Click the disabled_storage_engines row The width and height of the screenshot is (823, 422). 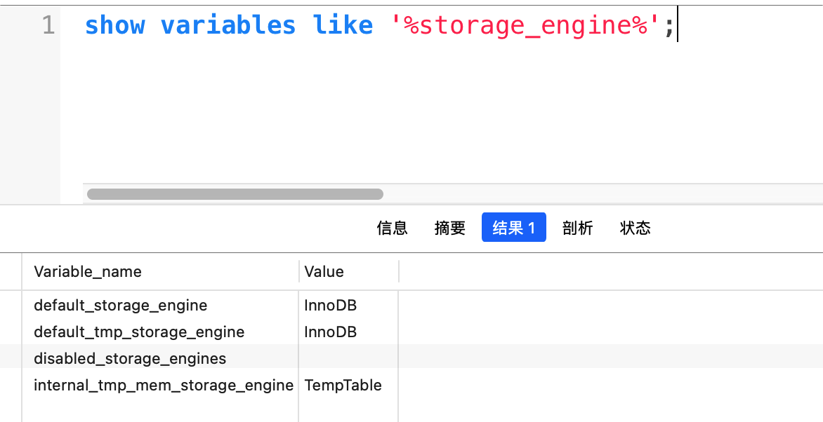[129, 358]
